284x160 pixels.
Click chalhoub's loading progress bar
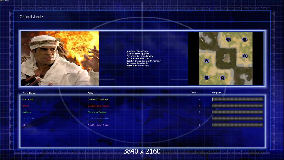tap(238, 112)
